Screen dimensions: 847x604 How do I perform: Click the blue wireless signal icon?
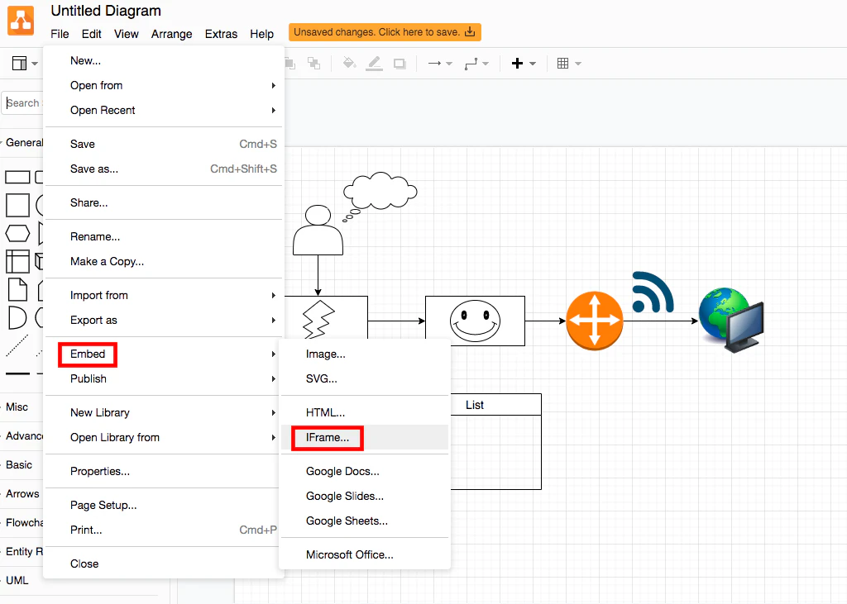tap(653, 292)
